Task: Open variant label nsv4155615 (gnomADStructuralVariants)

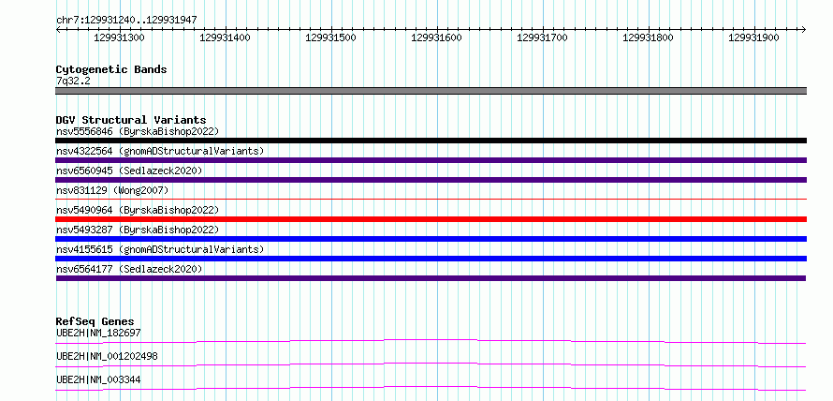Action: click(160, 249)
